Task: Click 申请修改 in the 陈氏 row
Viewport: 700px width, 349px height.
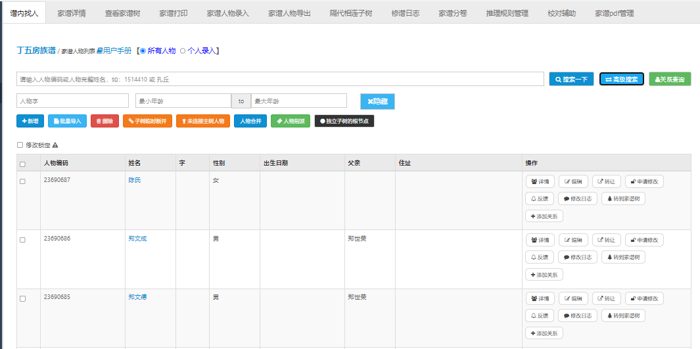Action: pyautogui.click(x=644, y=181)
